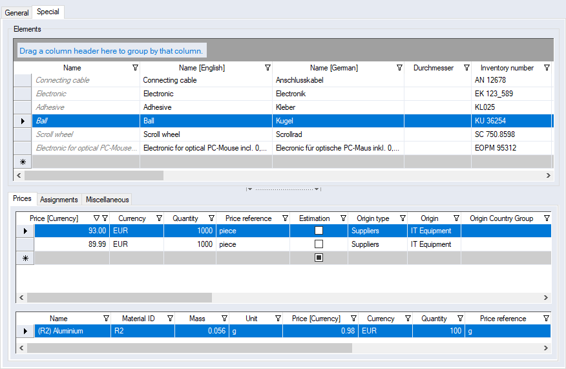Sort by Price reference column header in Prices

pos(248,218)
